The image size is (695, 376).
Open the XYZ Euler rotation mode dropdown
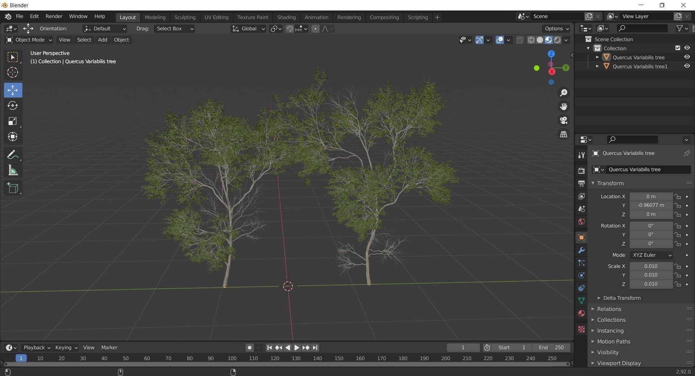pyautogui.click(x=651, y=255)
